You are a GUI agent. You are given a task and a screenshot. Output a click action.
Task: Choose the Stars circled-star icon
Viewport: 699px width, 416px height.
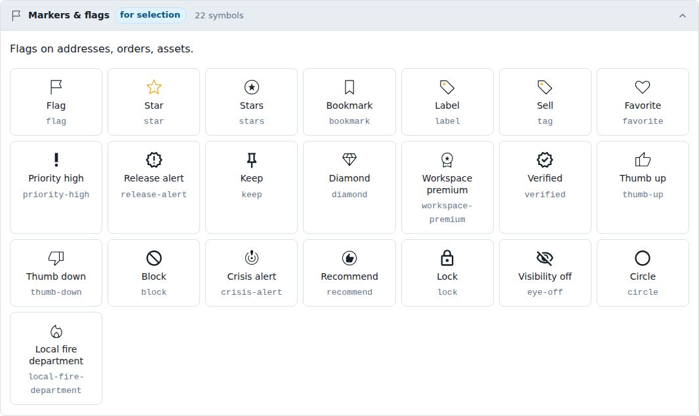pos(251,87)
